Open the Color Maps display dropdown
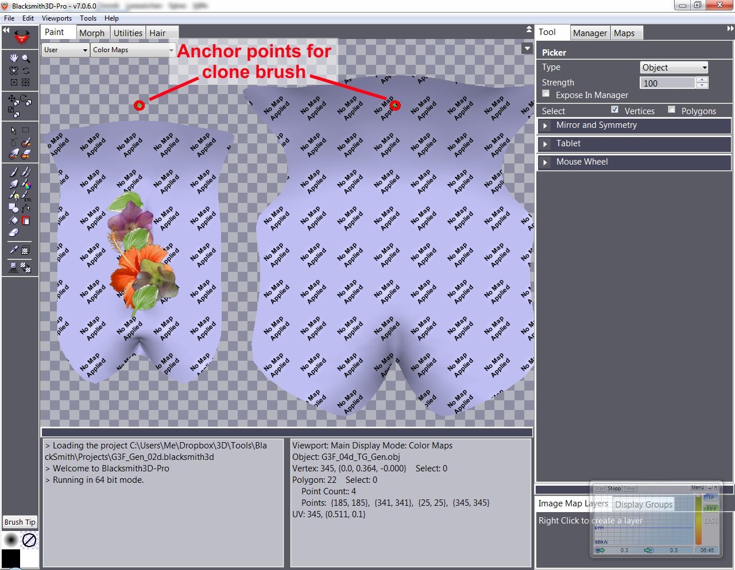Viewport: 735px width, 570px height. point(133,50)
